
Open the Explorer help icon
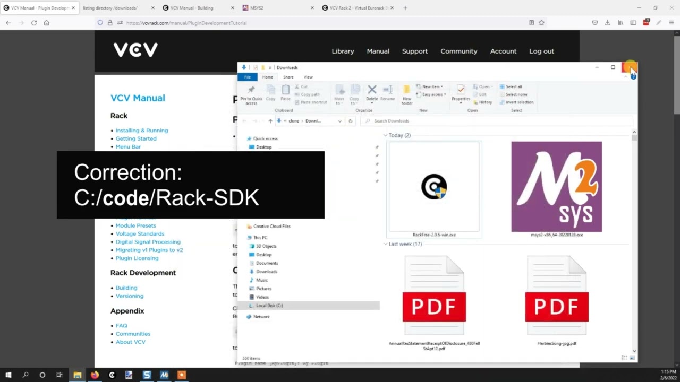click(x=633, y=77)
